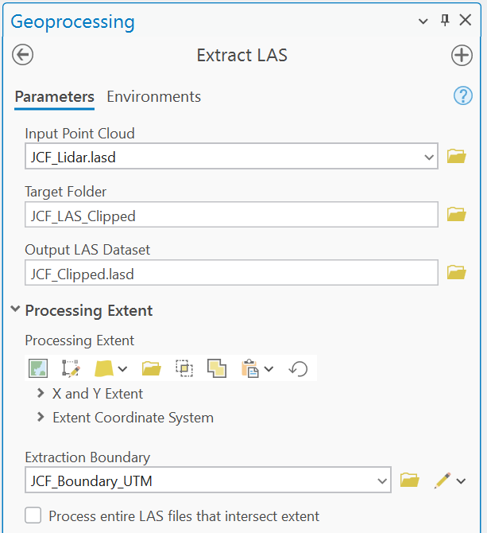Browse for the Target Folder
The image size is (487, 533).
click(456, 215)
